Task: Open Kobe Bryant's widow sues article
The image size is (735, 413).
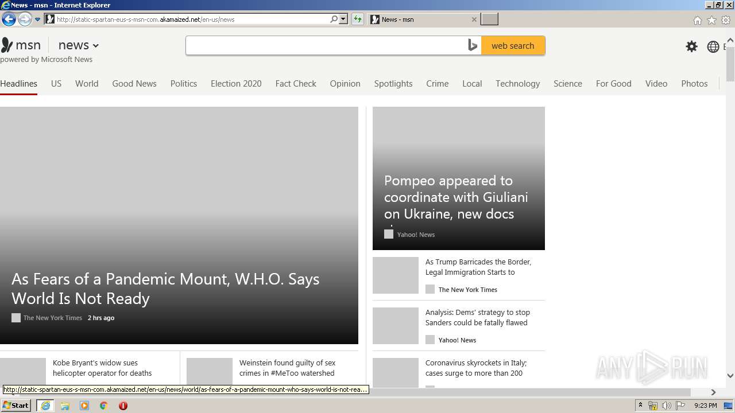Action: 102,368
